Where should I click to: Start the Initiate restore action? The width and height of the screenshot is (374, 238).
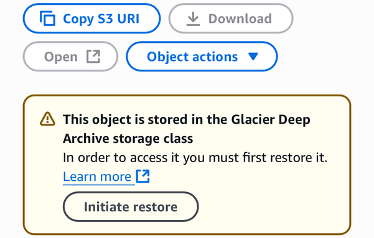(131, 207)
